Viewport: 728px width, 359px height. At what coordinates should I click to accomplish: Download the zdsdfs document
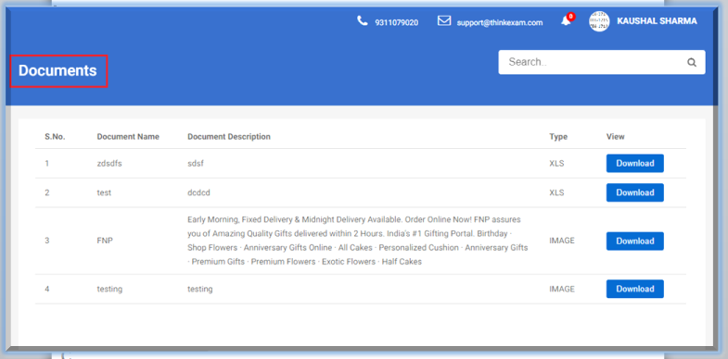(x=634, y=163)
